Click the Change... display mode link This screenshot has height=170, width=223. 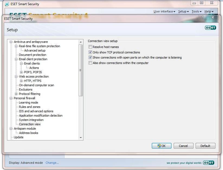pos(52,163)
